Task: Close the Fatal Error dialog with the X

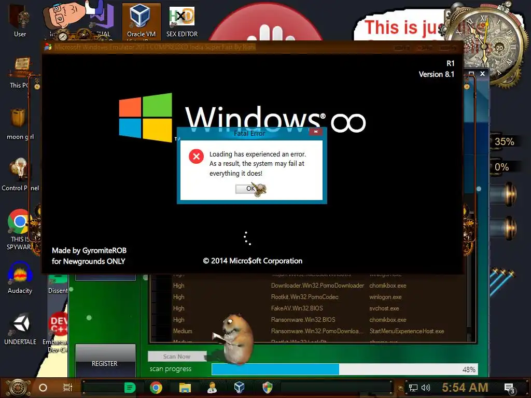Action: [x=316, y=132]
